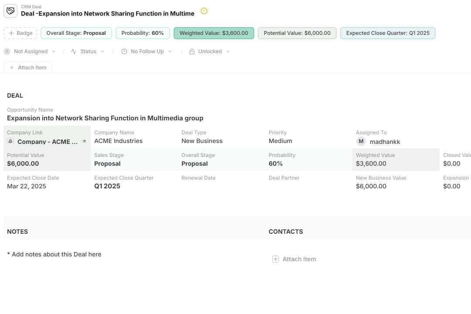Open the Unlocked dropdown
The image size is (471, 314).
point(209,51)
